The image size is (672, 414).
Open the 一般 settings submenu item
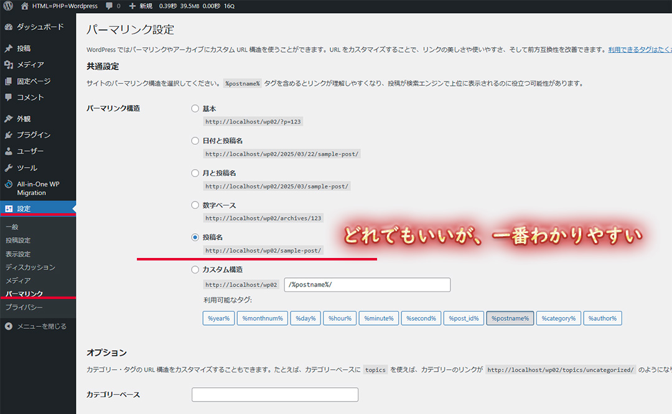coord(12,227)
